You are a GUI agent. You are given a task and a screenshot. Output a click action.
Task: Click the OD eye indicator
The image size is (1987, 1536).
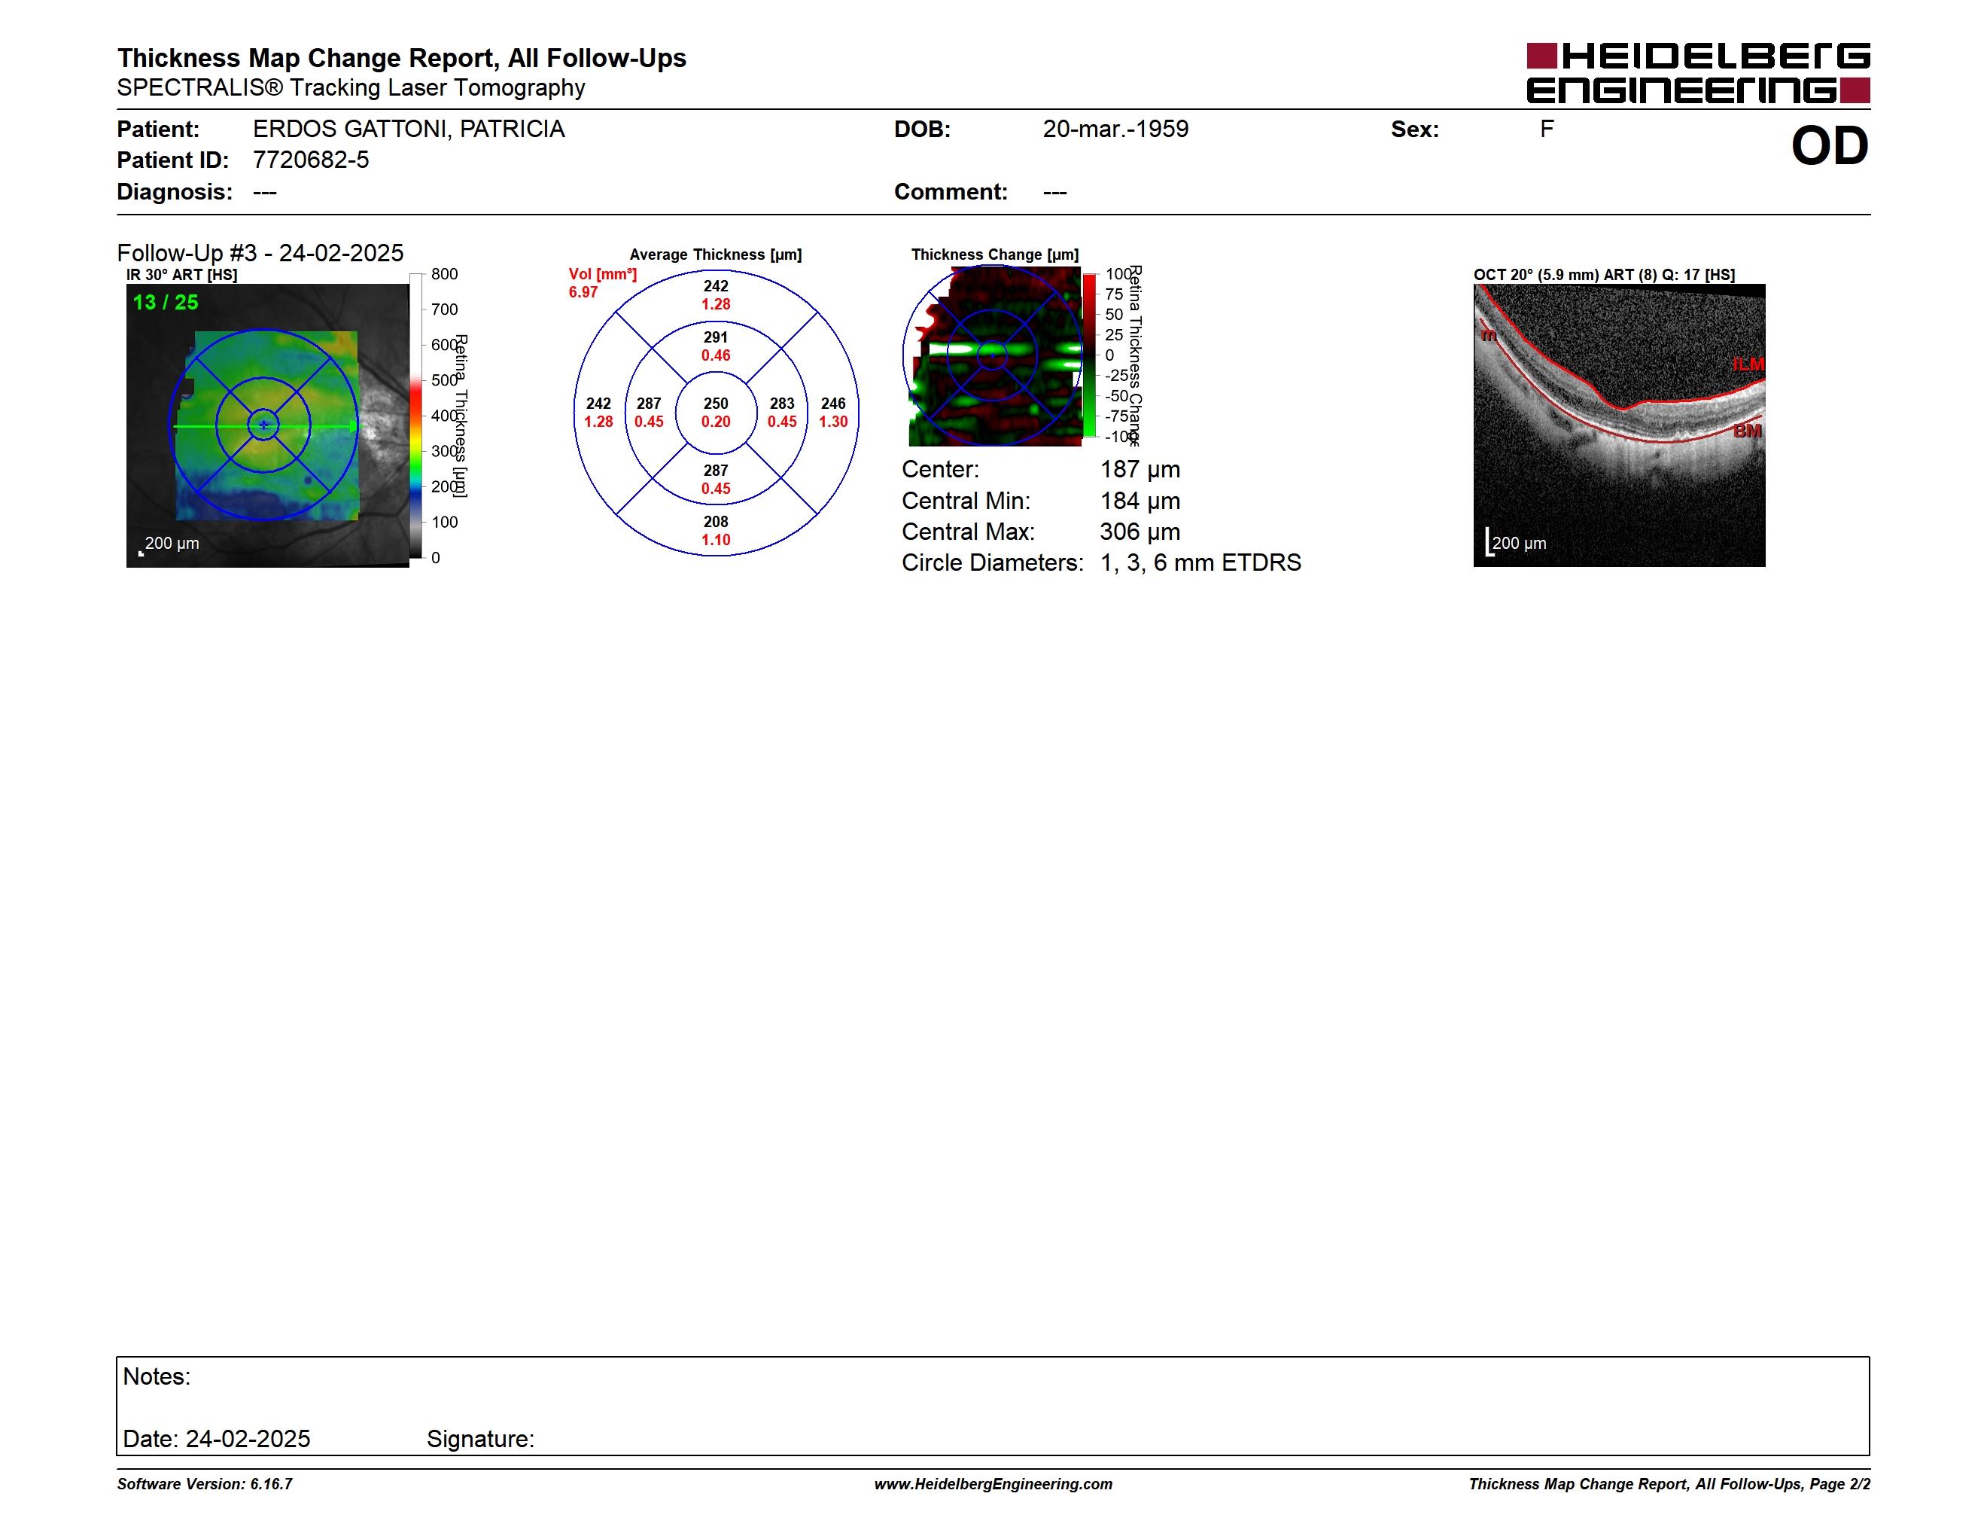[x=1830, y=147]
